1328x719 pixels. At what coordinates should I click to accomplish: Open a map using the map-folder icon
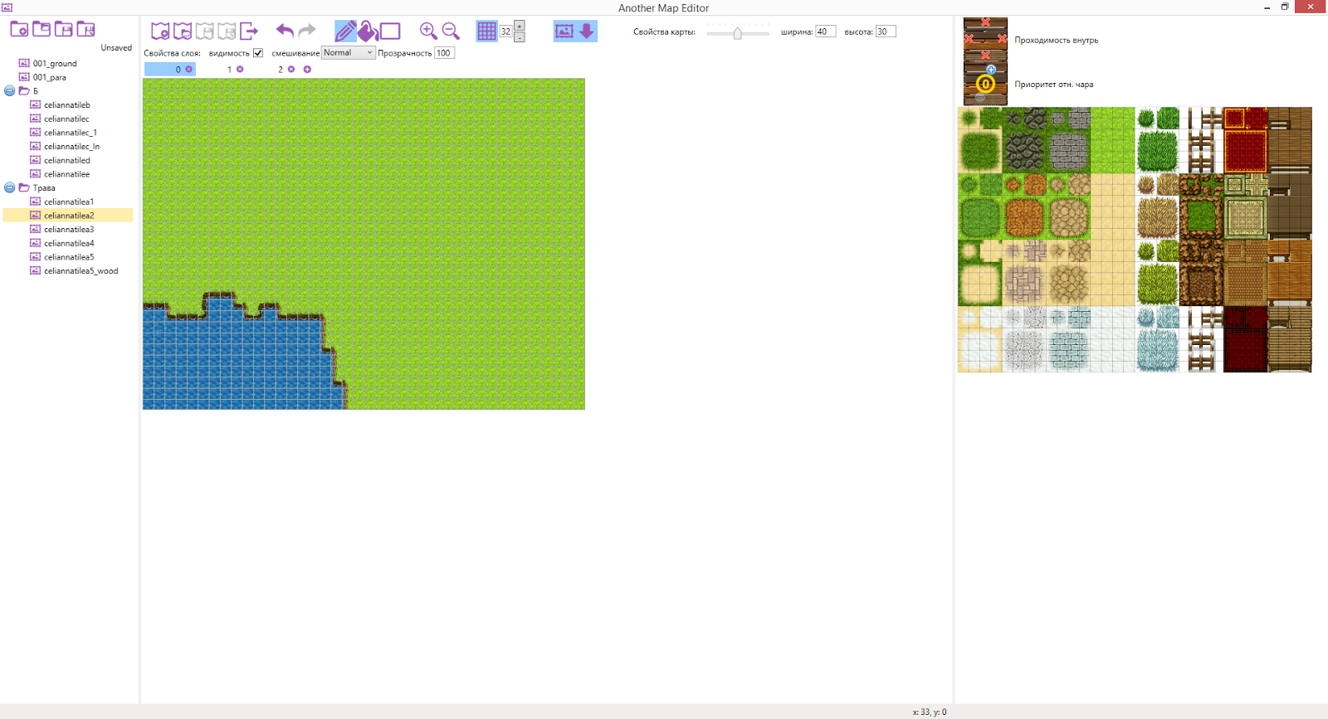click(183, 32)
